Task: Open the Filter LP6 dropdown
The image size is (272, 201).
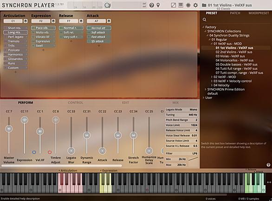Action: coord(181,154)
